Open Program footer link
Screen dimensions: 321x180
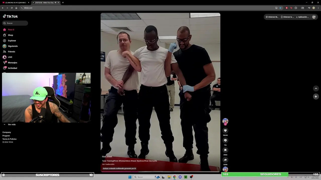pos(6,135)
